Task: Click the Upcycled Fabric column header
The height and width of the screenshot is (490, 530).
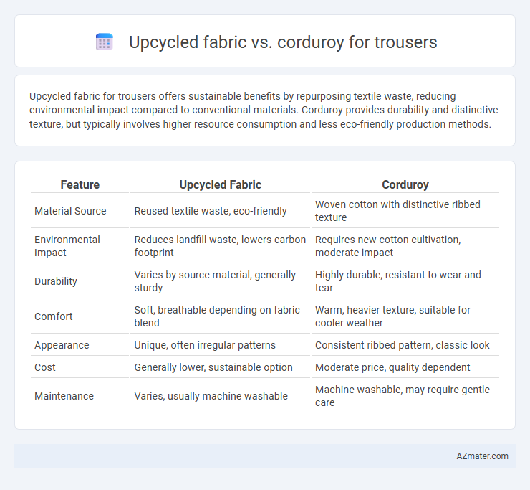Action: pos(220,184)
